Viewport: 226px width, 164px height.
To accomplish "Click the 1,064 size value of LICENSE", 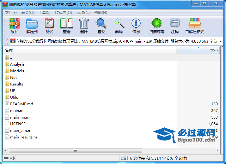I will [213, 124].
